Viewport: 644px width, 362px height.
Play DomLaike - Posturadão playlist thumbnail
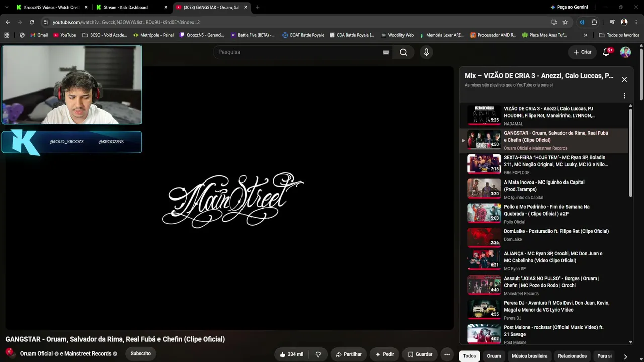(x=484, y=238)
